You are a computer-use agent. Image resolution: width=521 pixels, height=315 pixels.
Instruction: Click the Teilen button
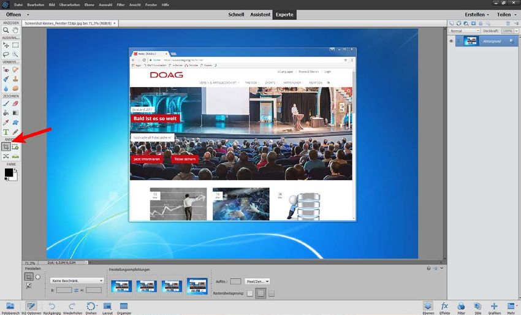point(506,14)
